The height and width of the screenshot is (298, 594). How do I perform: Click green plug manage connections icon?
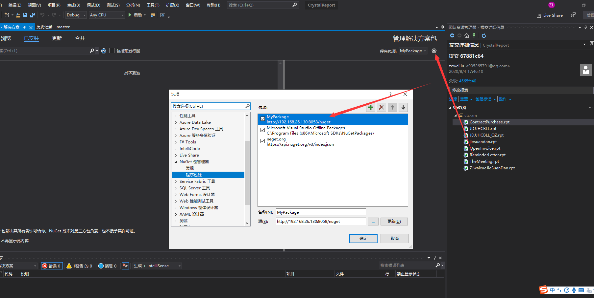point(474,35)
